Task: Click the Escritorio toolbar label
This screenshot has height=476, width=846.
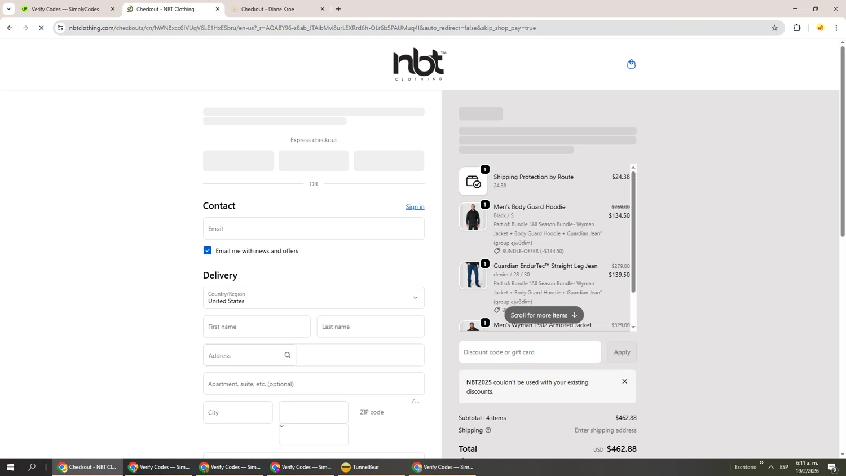Action: coord(746,467)
